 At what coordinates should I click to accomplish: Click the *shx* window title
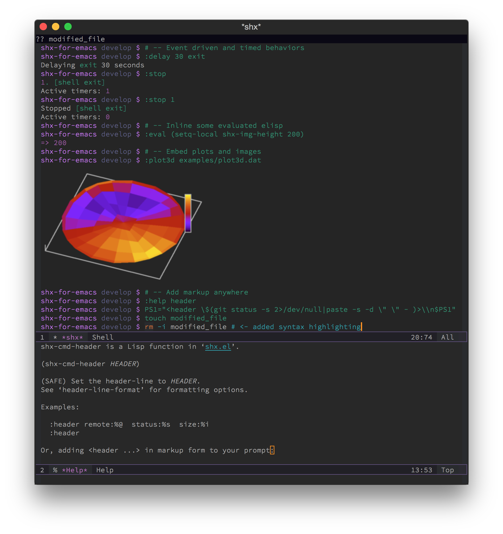(x=251, y=27)
